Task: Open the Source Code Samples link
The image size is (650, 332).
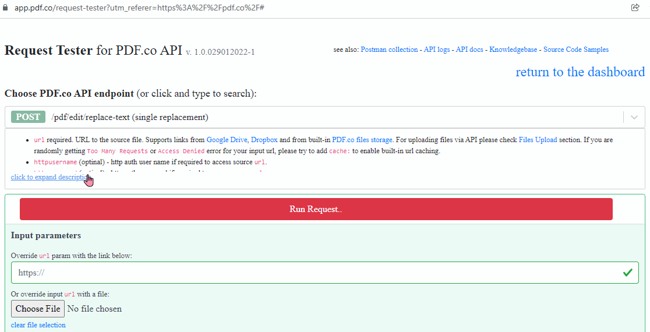Action: (x=576, y=50)
